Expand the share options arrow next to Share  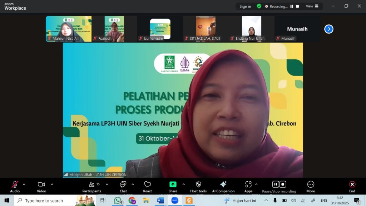pos(183,184)
